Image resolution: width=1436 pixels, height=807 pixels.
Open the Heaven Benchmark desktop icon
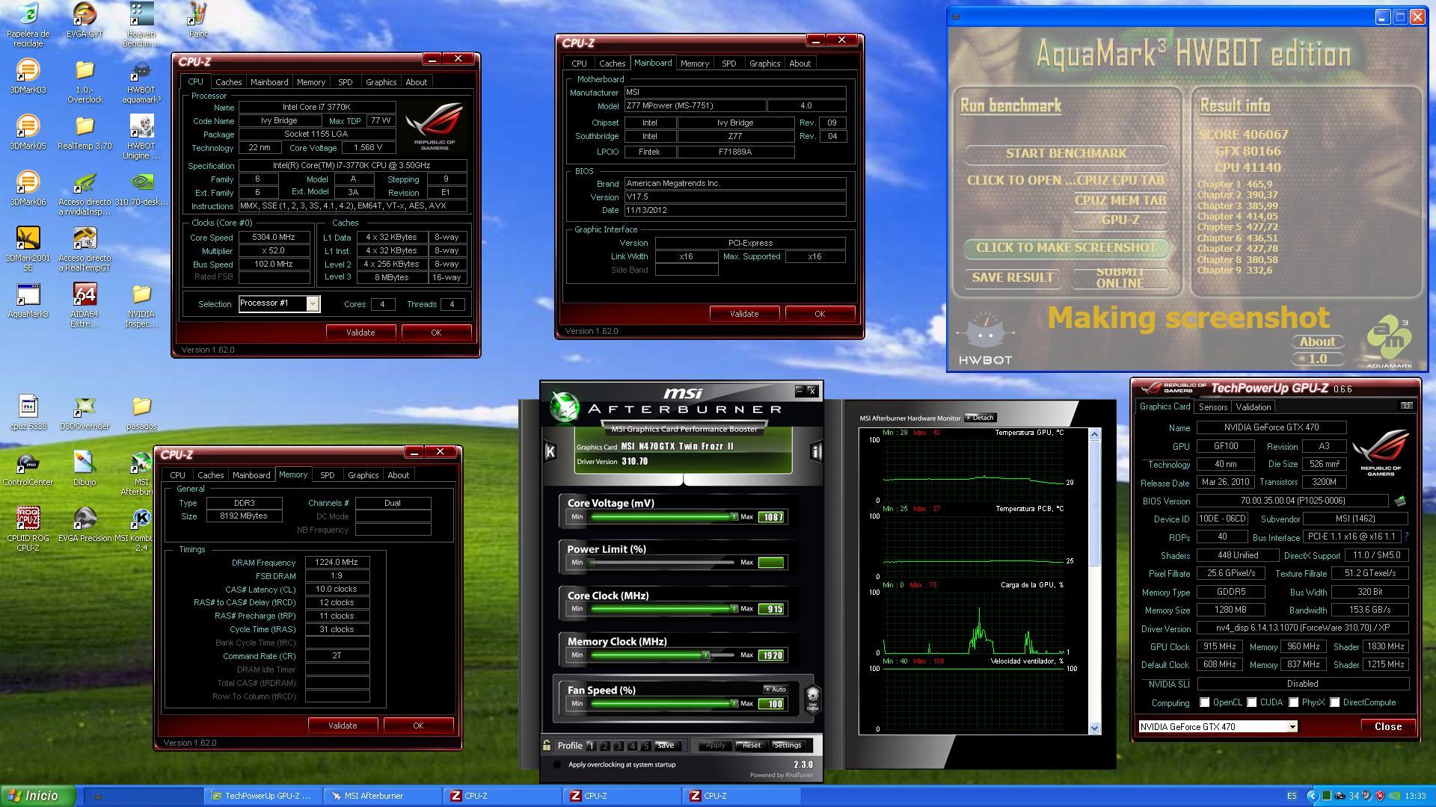tap(141, 25)
